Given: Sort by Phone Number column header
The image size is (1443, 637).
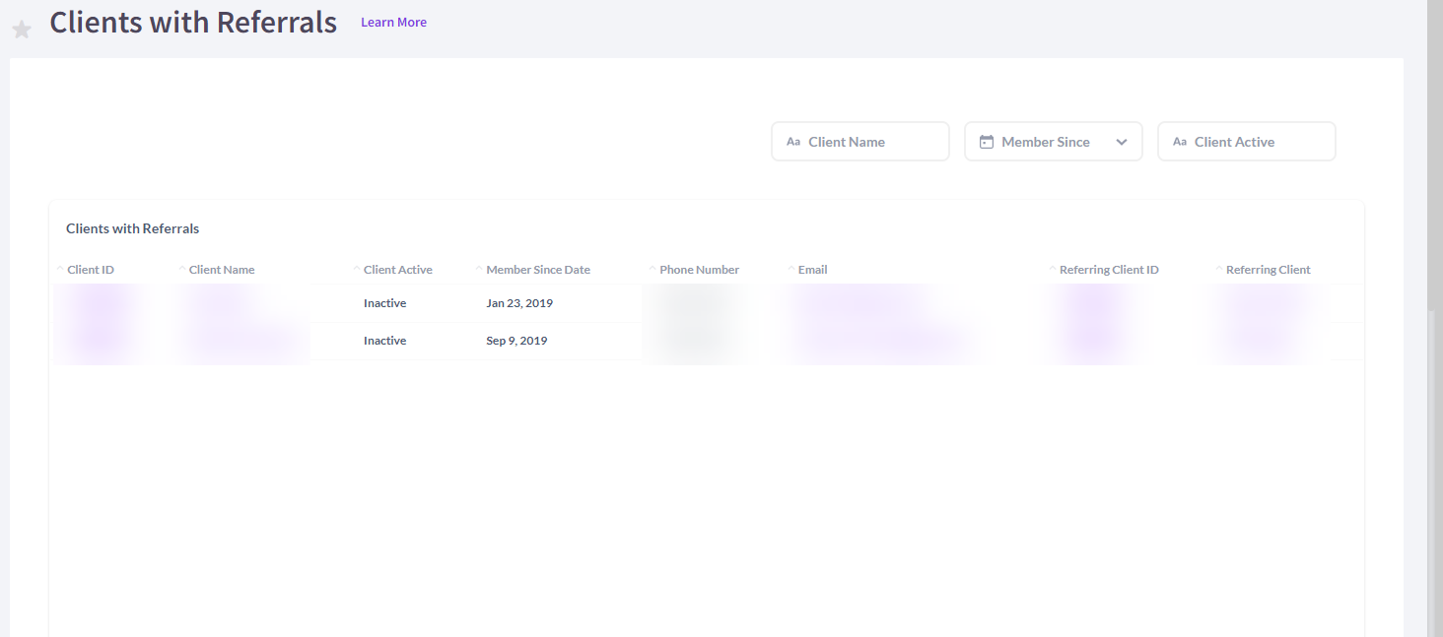Looking at the screenshot, I should coord(700,270).
